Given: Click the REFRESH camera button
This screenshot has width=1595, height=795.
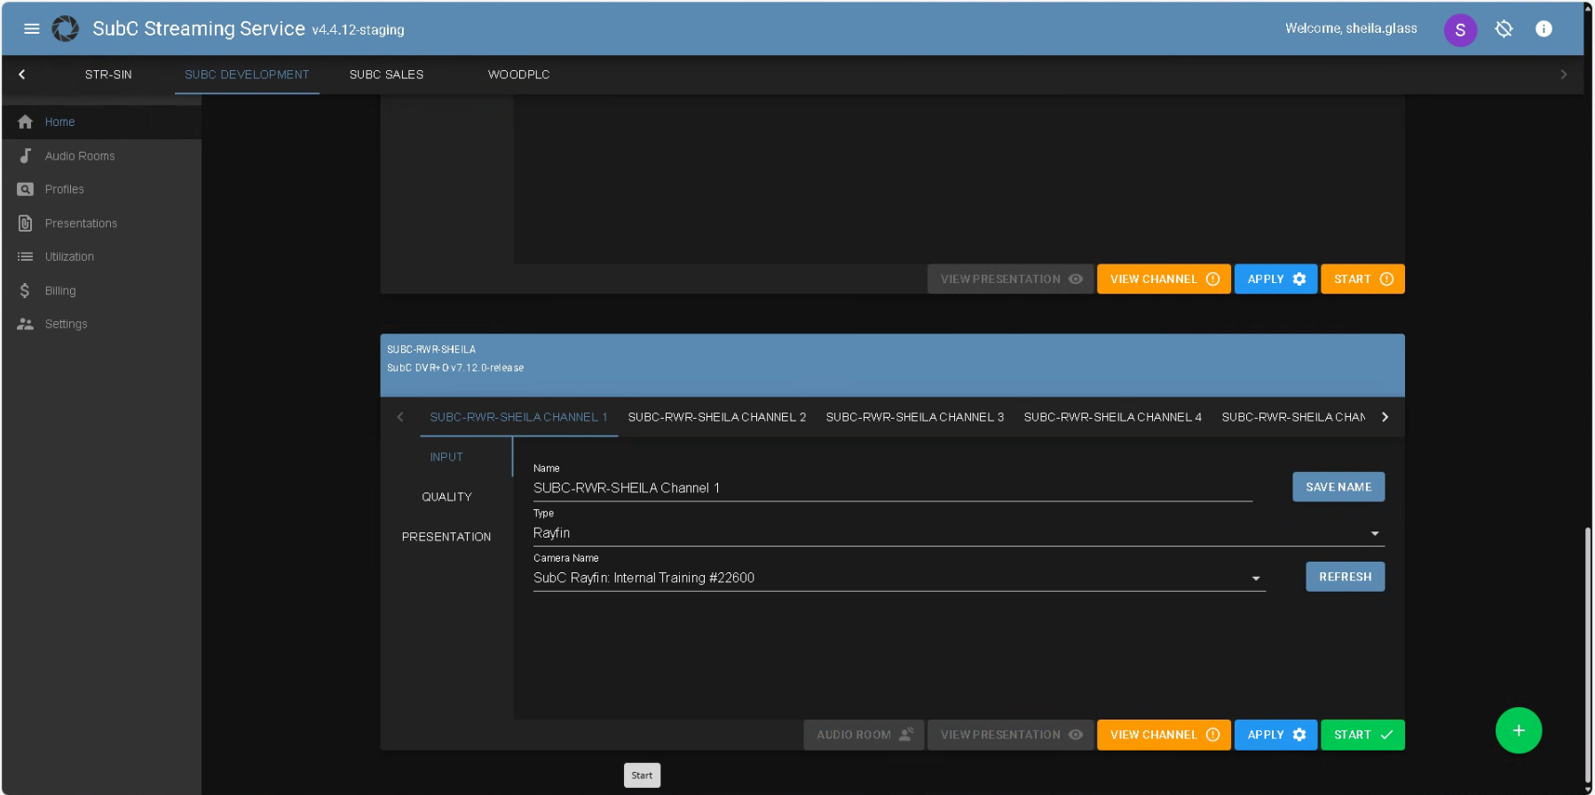Looking at the screenshot, I should click(1345, 577).
